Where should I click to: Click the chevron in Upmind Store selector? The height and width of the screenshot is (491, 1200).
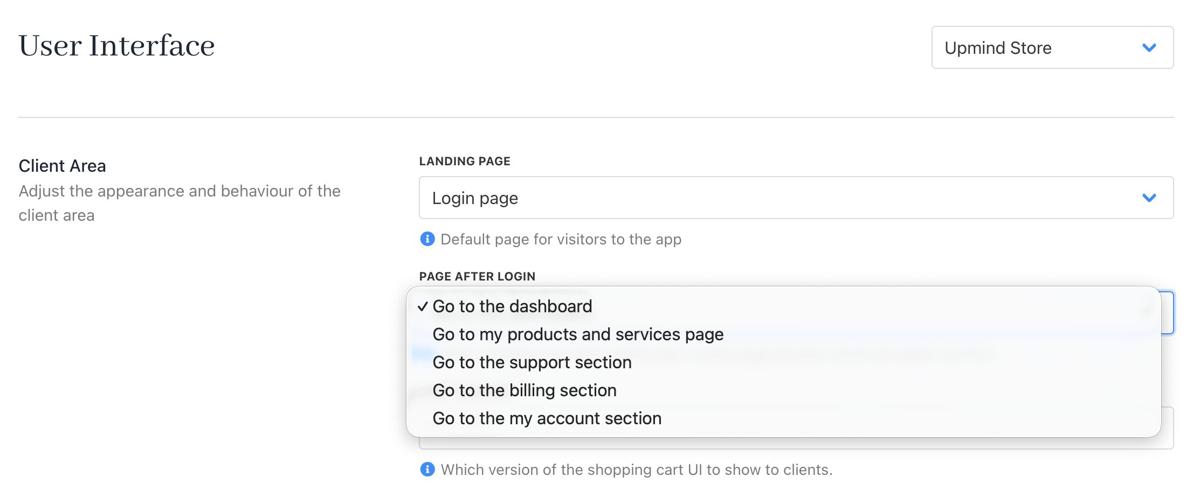click(x=1149, y=48)
